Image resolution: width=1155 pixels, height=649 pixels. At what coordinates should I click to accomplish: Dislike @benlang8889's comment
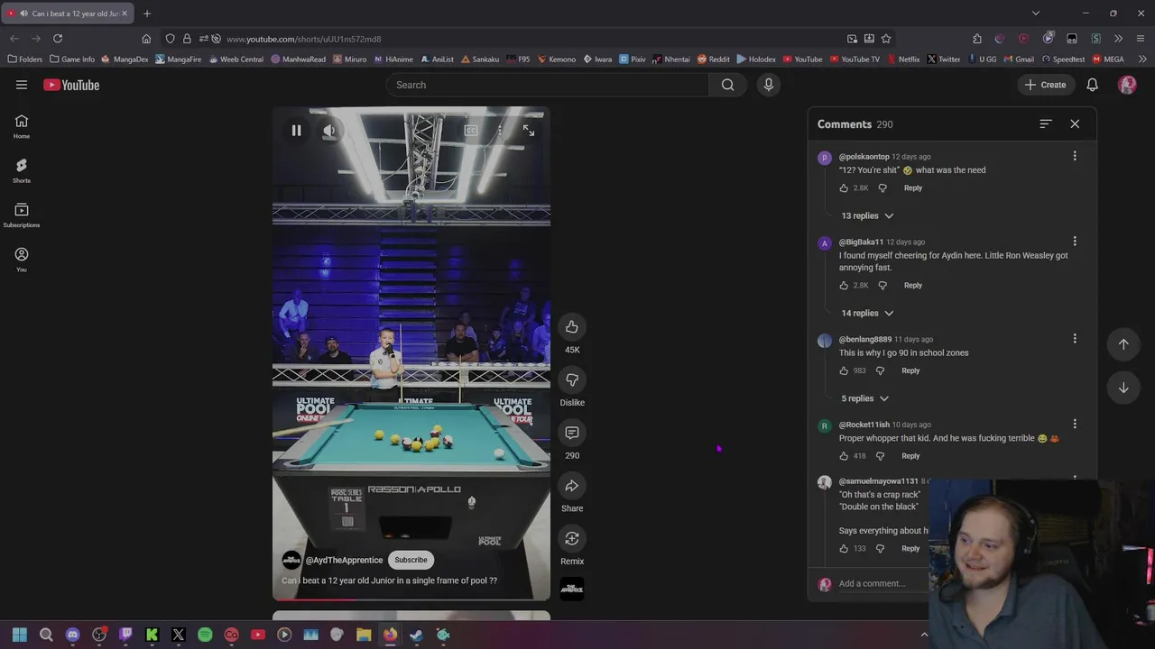tap(881, 370)
